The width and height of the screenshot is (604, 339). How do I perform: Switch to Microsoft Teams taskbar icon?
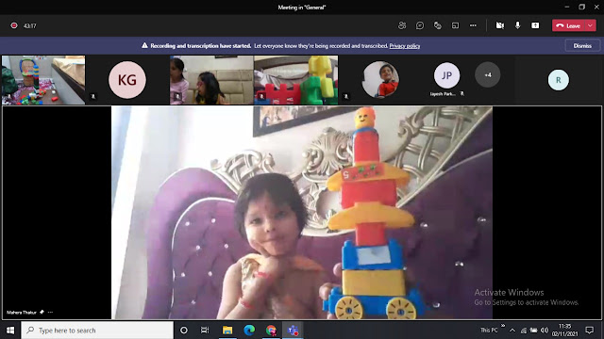point(293,331)
